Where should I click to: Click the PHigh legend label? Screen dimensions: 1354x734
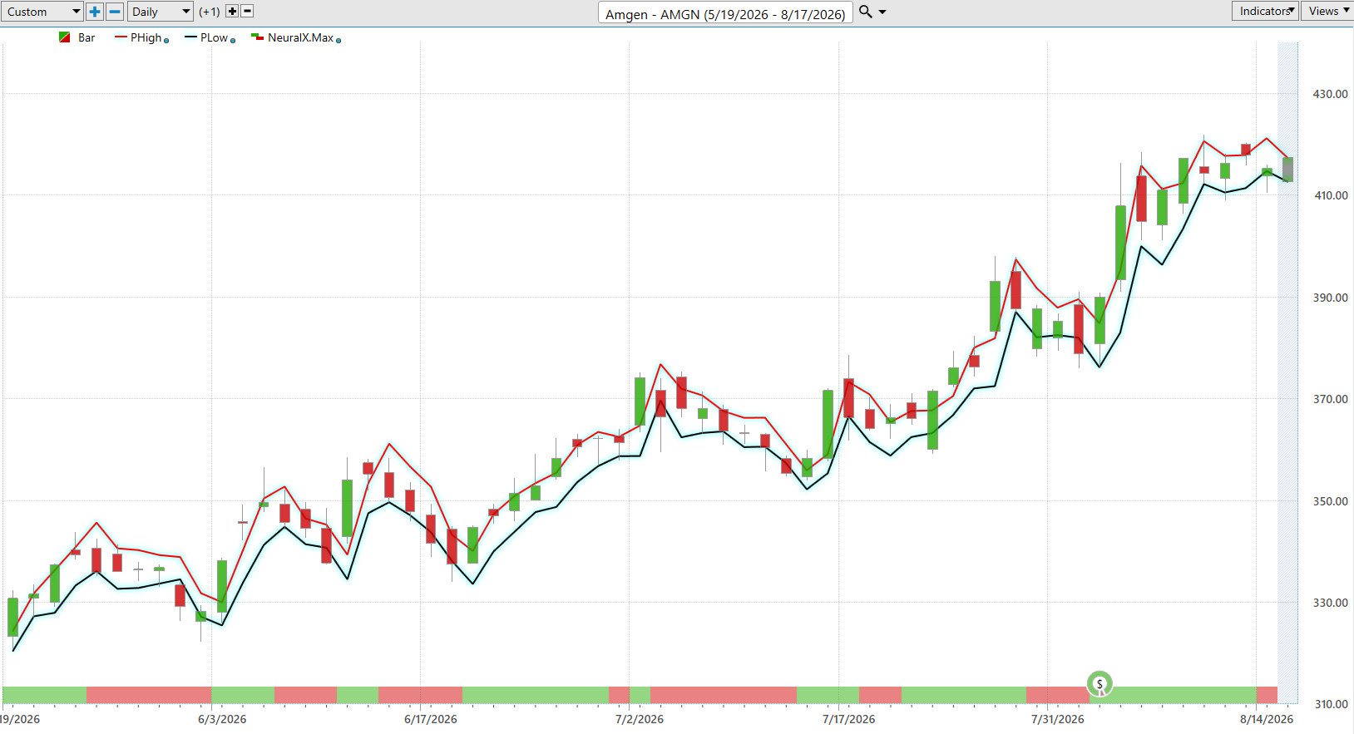(146, 37)
